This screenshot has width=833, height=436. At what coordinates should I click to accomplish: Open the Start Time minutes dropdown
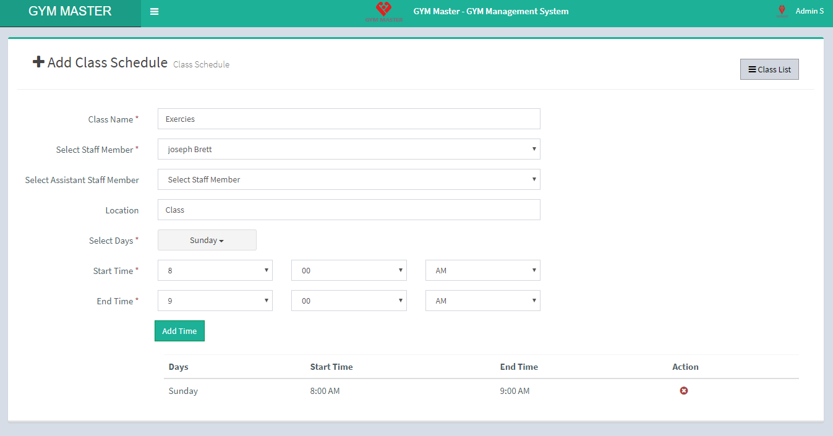pos(349,270)
